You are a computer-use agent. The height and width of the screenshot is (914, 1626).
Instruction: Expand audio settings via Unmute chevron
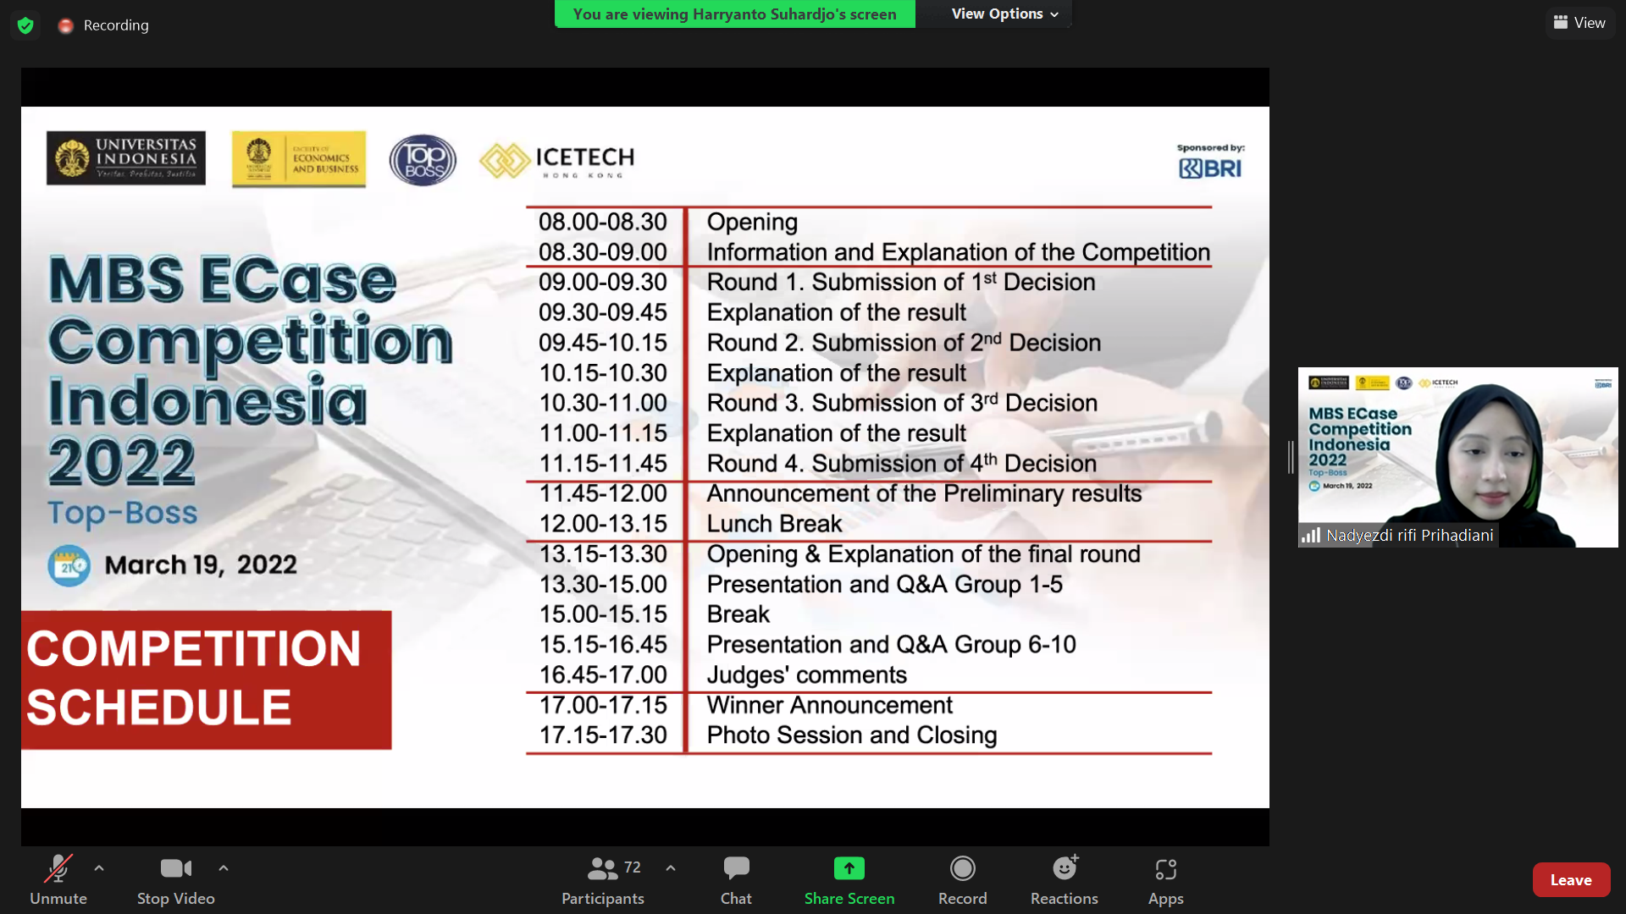click(x=99, y=868)
